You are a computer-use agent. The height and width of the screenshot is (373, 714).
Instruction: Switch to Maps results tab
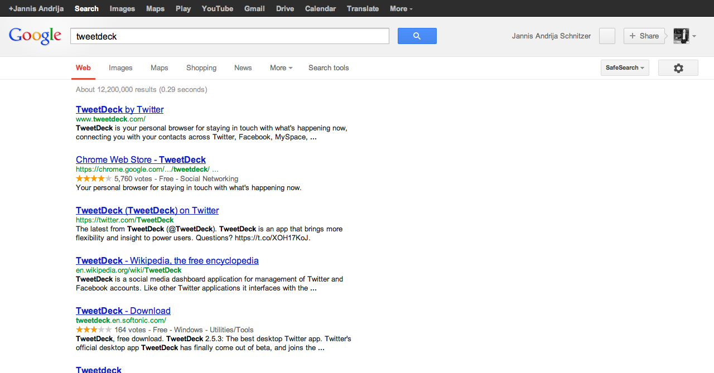[159, 68]
